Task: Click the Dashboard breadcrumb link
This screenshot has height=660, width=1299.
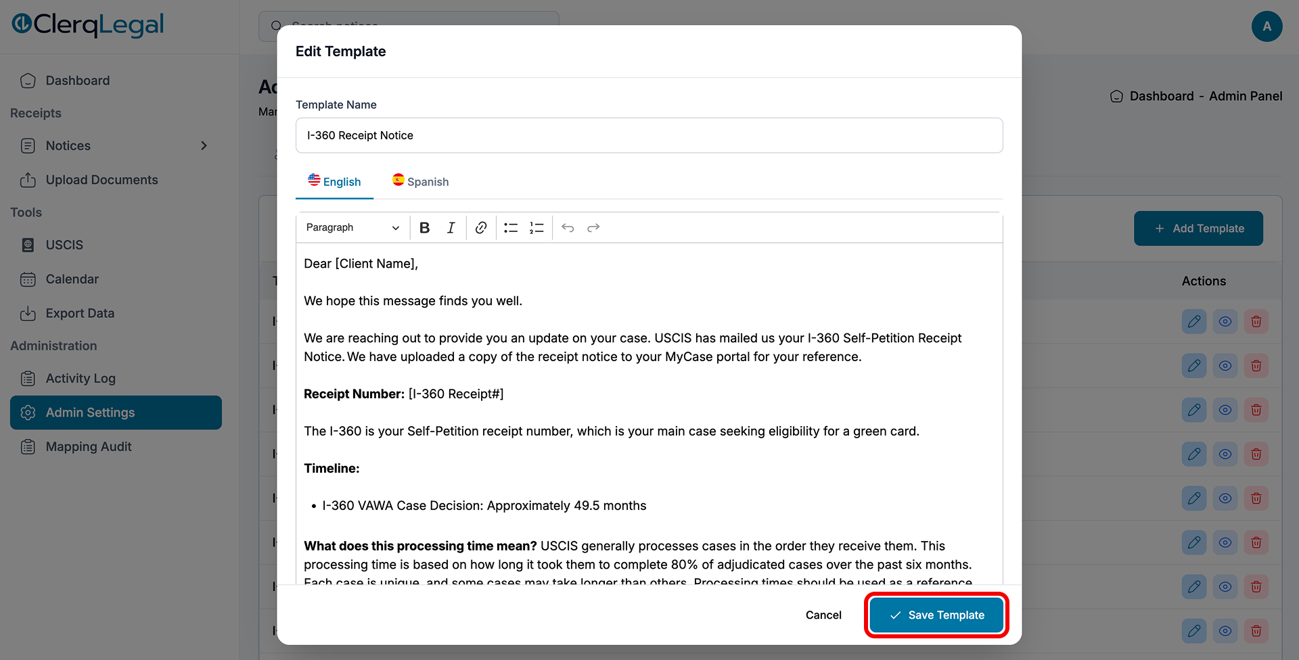Action: (1161, 96)
